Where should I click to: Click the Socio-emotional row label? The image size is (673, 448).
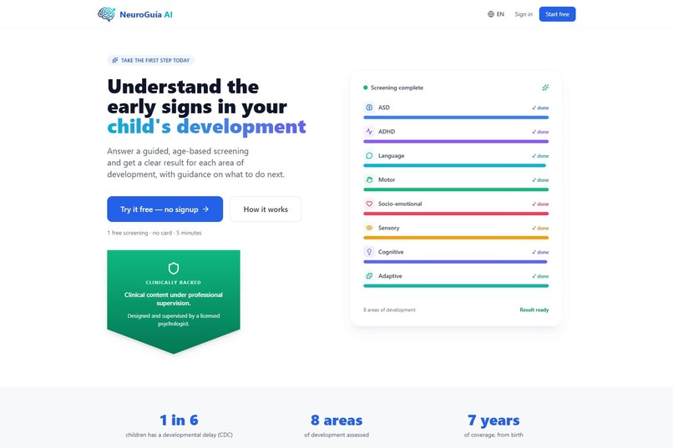pos(400,204)
